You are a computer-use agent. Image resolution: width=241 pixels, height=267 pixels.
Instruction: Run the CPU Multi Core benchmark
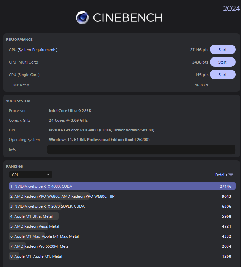pyautogui.click(x=222, y=62)
